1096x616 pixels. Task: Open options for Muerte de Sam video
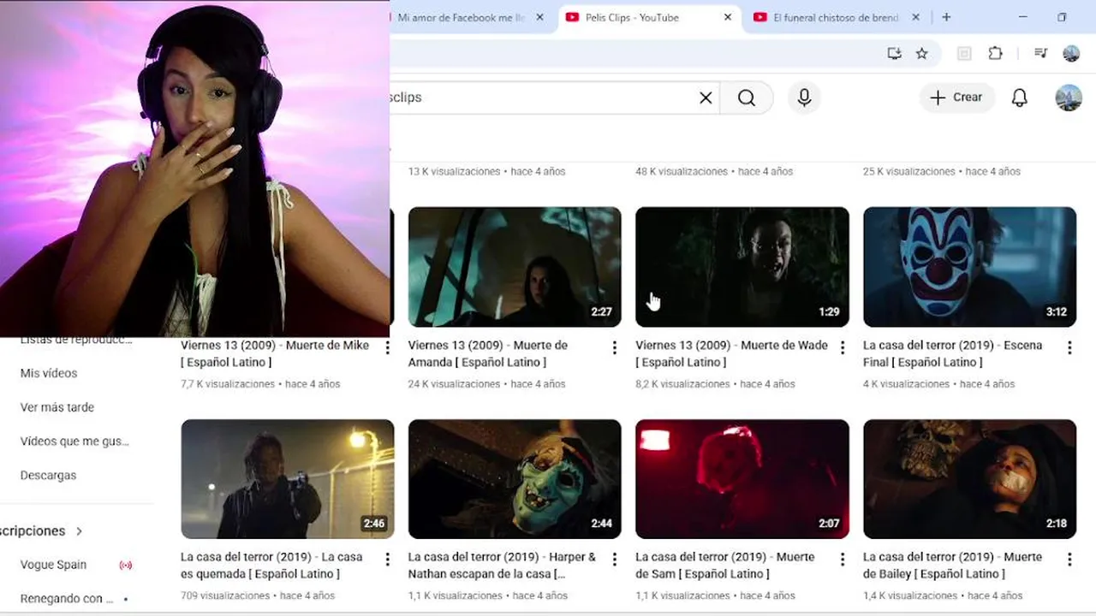coord(842,560)
